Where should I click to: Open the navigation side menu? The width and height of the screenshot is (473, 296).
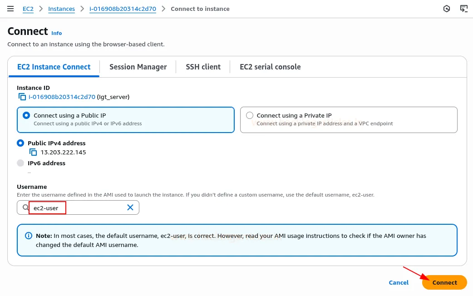pyautogui.click(x=10, y=8)
